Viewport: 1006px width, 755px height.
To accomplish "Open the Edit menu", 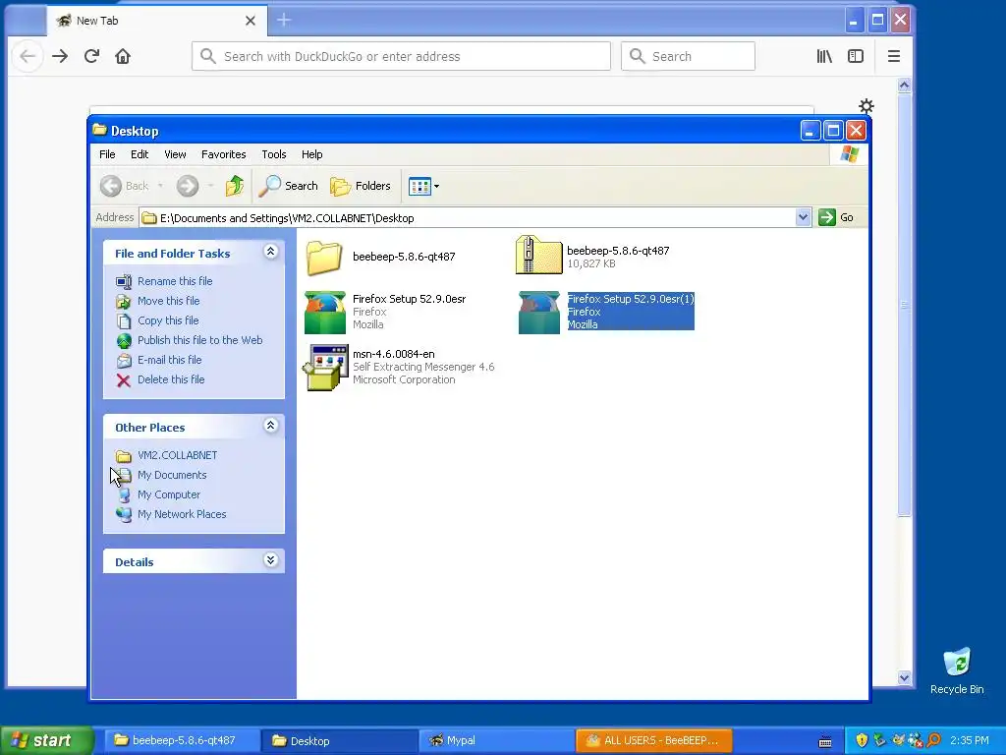I will click(x=140, y=154).
